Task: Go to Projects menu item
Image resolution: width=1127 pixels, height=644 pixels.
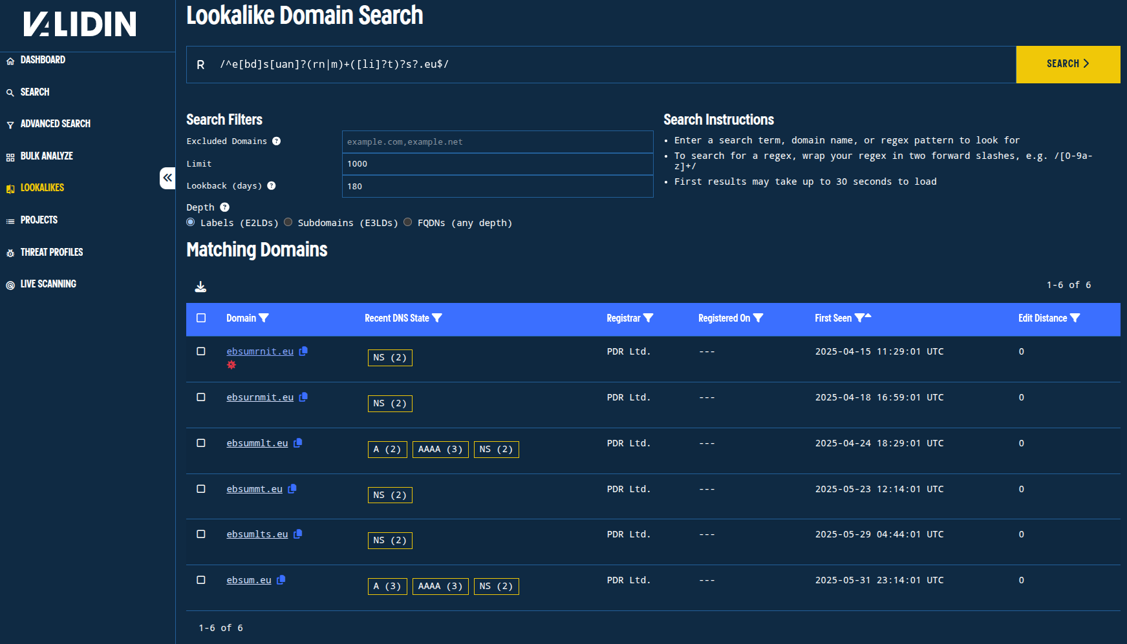Action: click(x=39, y=220)
